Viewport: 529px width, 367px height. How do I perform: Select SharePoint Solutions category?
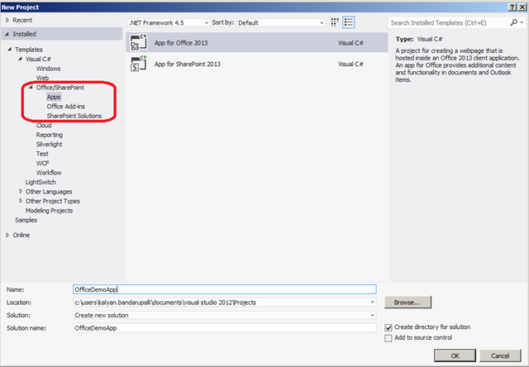(x=74, y=116)
